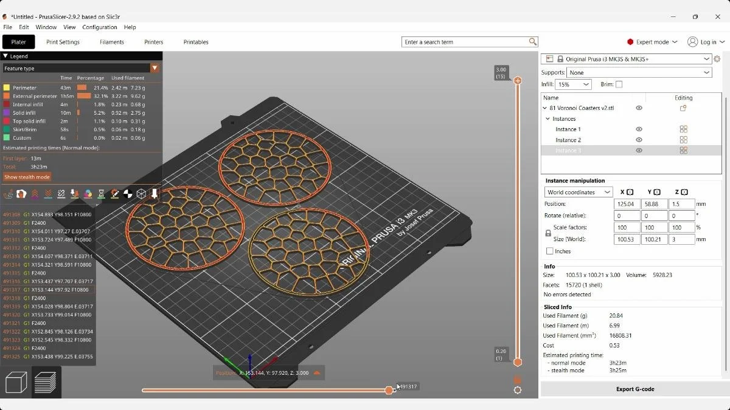The width and height of the screenshot is (730, 410).
Task: Click the layer slider settings gear icon
Action: tap(518, 391)
